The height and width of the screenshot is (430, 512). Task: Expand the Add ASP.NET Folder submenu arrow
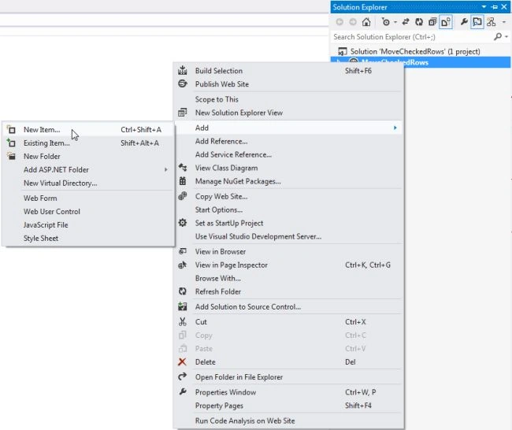[166, 170]
